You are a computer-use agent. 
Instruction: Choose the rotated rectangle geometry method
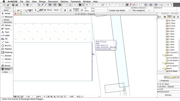(x=82, y=10)
